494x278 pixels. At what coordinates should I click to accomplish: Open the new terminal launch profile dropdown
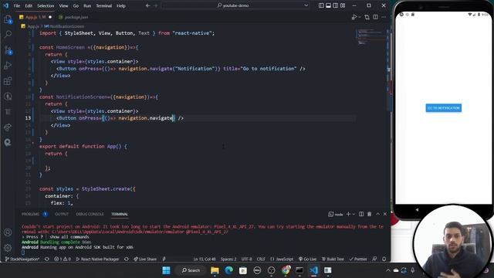tap(354, 214)
